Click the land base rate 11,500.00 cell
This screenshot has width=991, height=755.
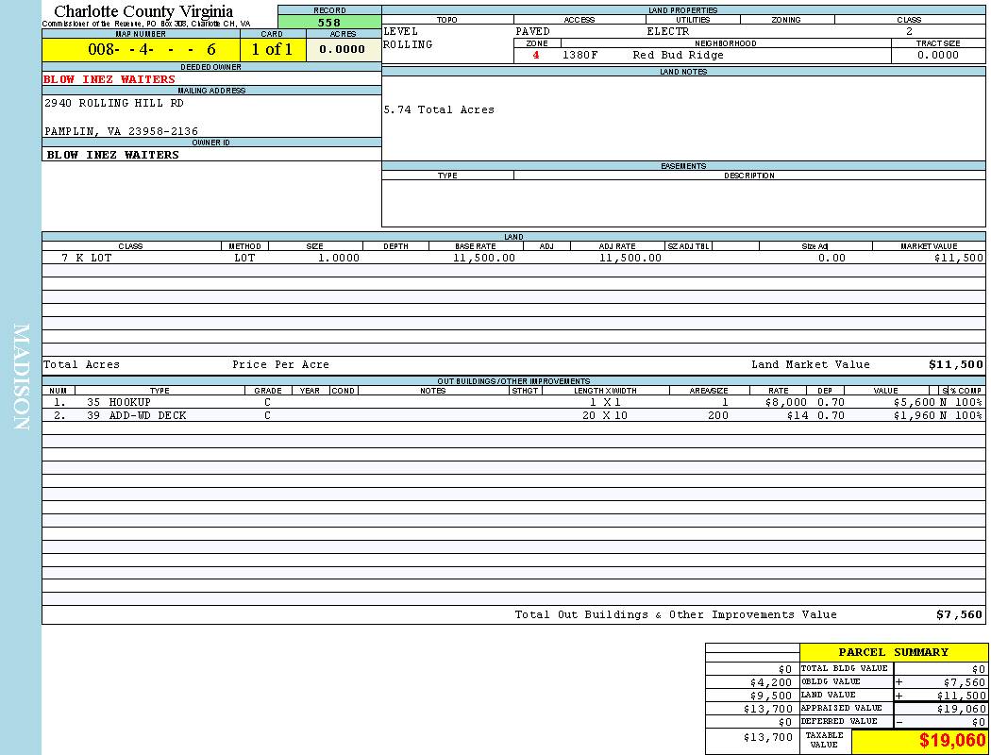click(x=484, y=258)
